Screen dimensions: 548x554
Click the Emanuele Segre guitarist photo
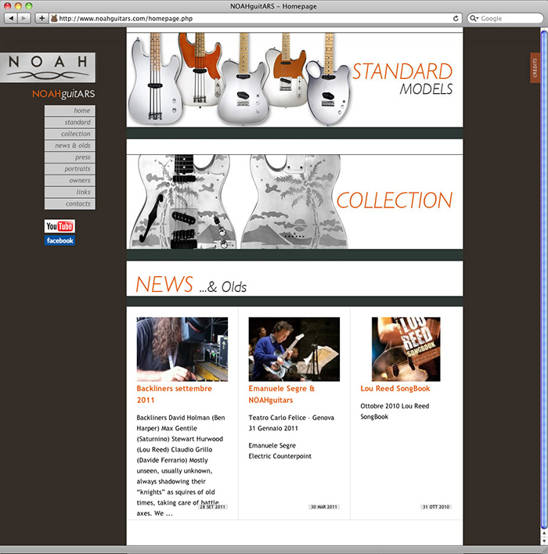[x=294, y=349]
